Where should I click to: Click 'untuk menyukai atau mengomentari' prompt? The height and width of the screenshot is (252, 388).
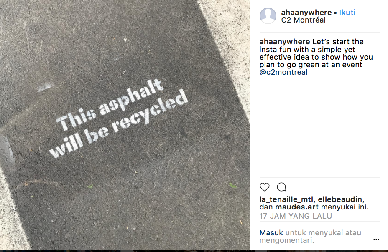tap(310, 237)
